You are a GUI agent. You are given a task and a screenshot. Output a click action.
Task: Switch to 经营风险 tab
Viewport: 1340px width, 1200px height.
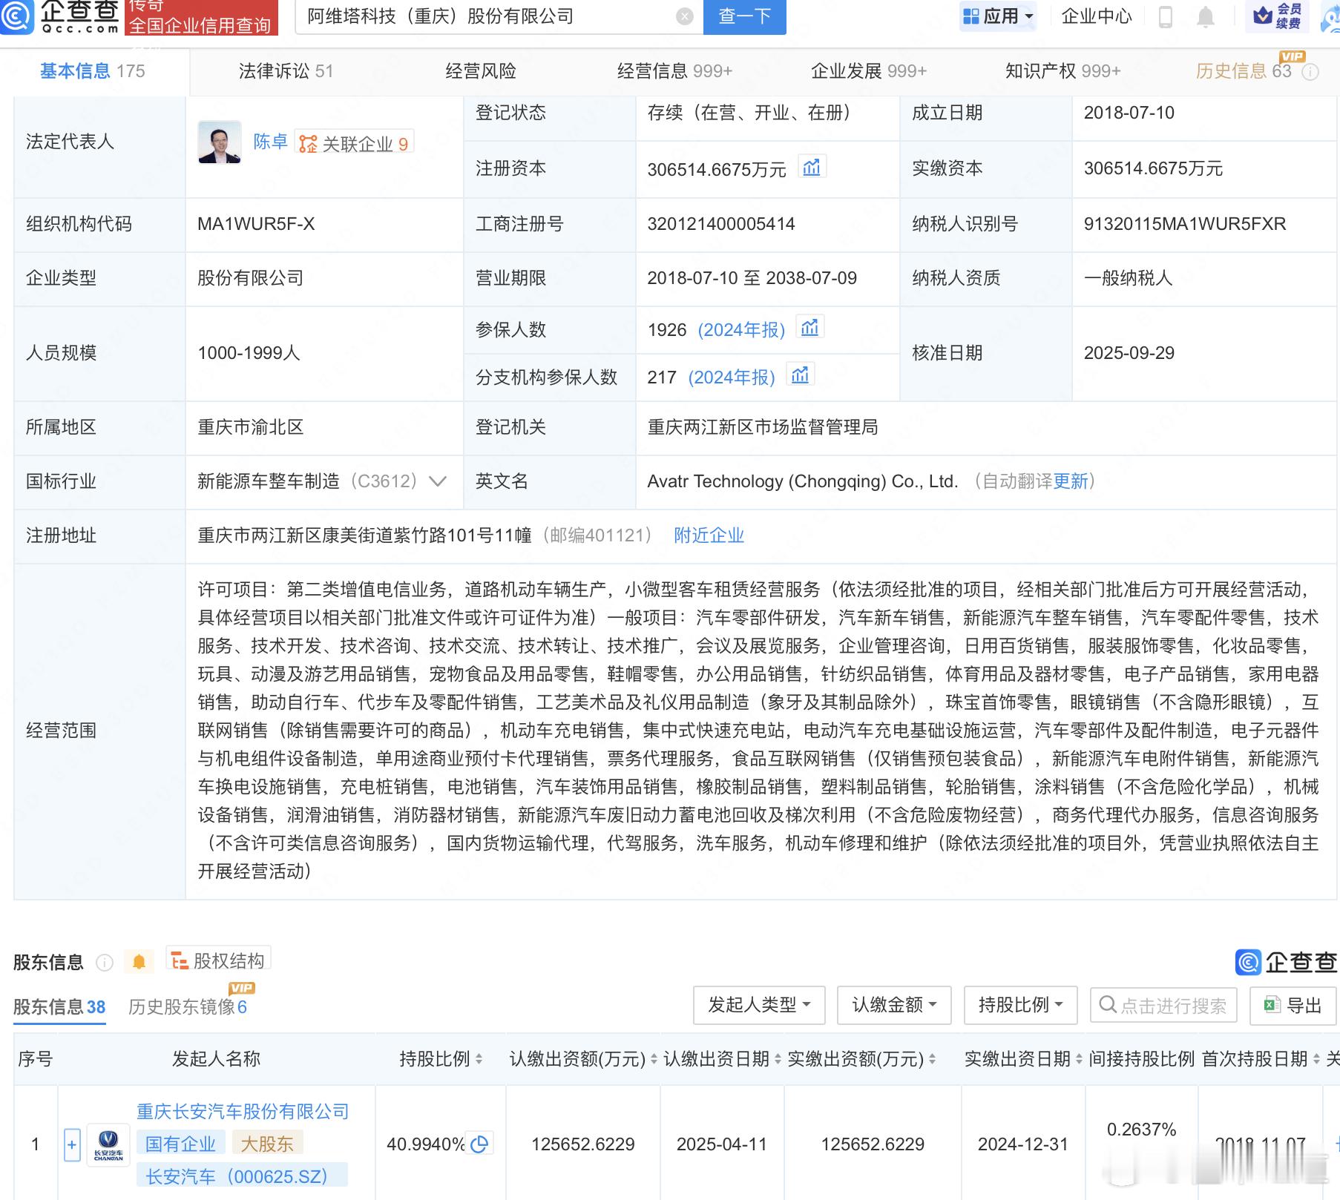tap(481, 71)
